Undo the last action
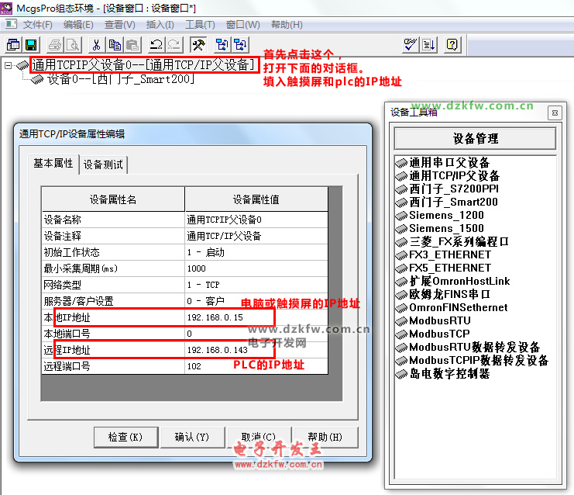This screenshot has height=495, width=574. tap(156, 45)
